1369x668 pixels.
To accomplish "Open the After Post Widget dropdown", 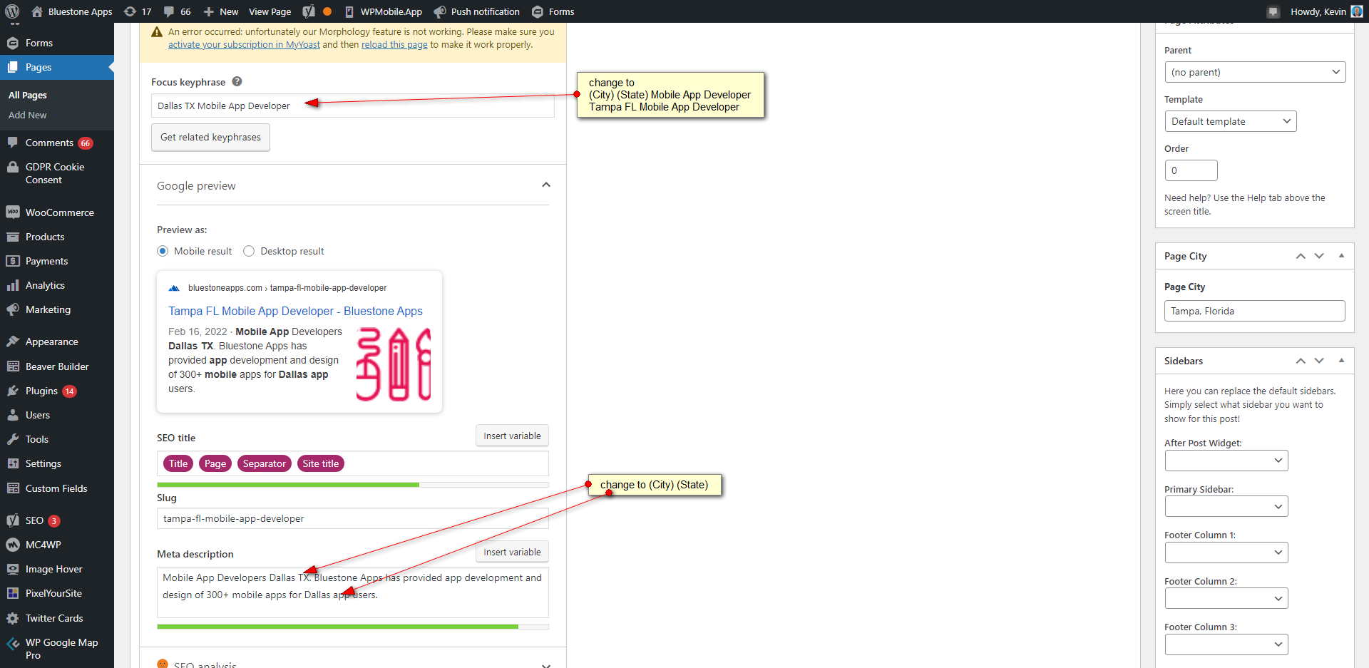I will (1226, 461).
